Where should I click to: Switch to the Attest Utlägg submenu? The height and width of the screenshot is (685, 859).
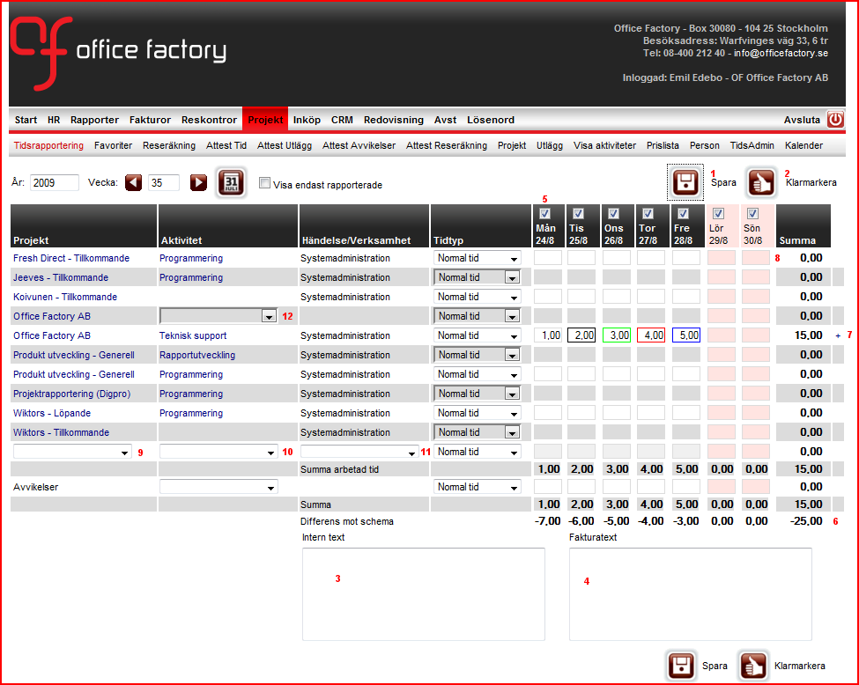285,145
